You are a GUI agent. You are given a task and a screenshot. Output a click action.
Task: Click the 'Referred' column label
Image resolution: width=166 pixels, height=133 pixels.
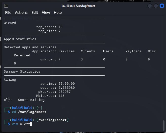point(22,55)
